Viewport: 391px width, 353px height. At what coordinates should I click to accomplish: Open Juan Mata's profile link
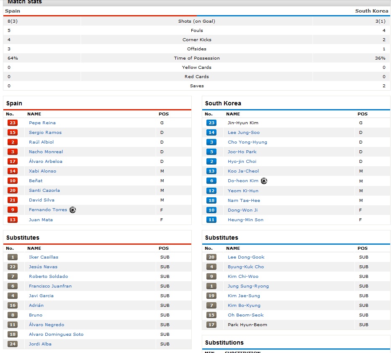[x=41, y=220]
